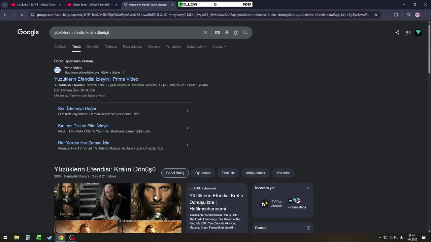The height and width of the screenshot is (242, 431).
Task: Open Chrome media controls icon
Action: coord(409,15)
